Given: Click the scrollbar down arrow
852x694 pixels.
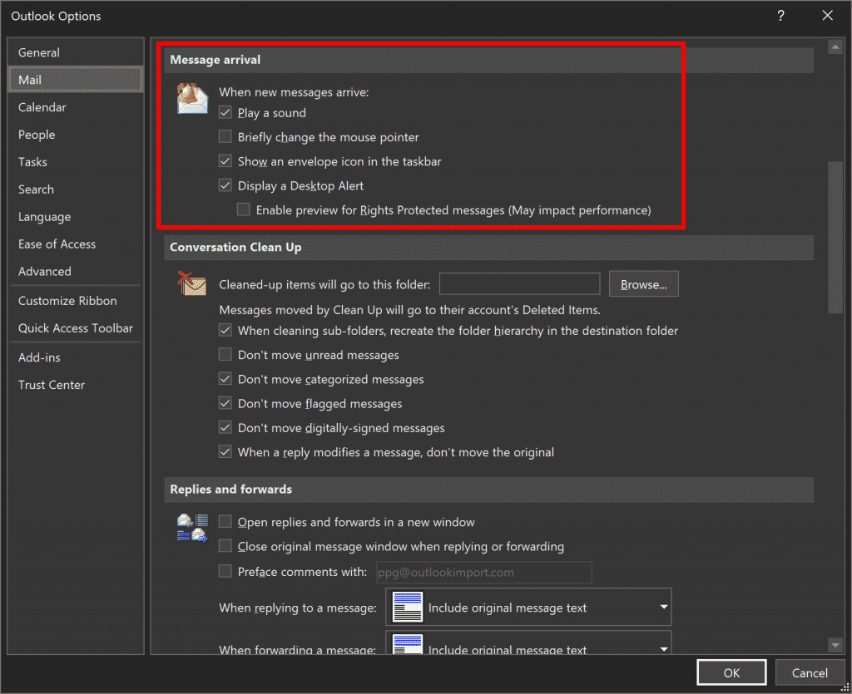Looking at the screenshot, I should (x=835, y=645).
